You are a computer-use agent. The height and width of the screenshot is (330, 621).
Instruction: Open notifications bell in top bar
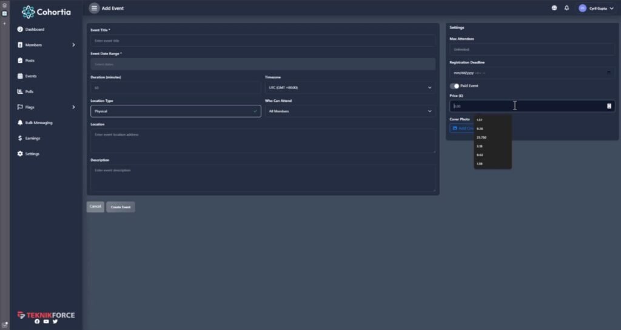(x=567, y=8)
